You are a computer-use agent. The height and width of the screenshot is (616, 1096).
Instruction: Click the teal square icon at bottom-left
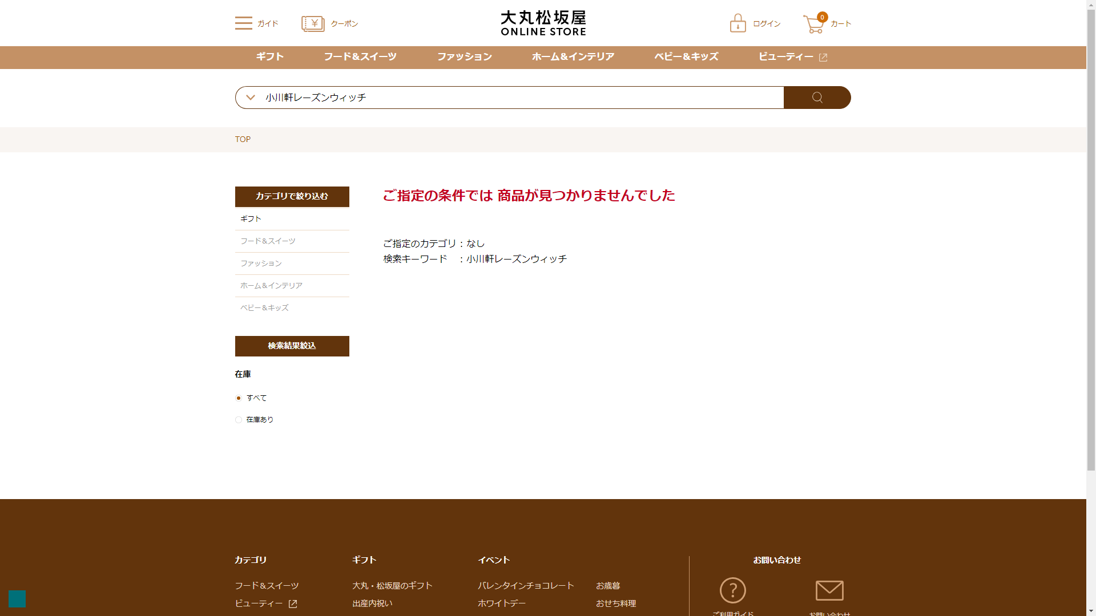[17, 599]
